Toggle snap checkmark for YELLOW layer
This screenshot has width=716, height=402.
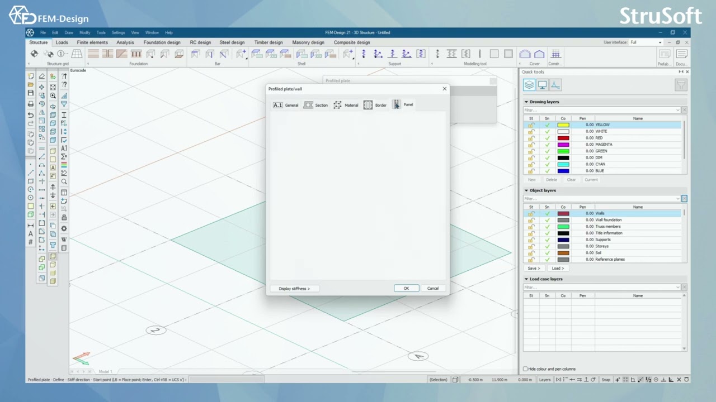(x=547, y=125)
